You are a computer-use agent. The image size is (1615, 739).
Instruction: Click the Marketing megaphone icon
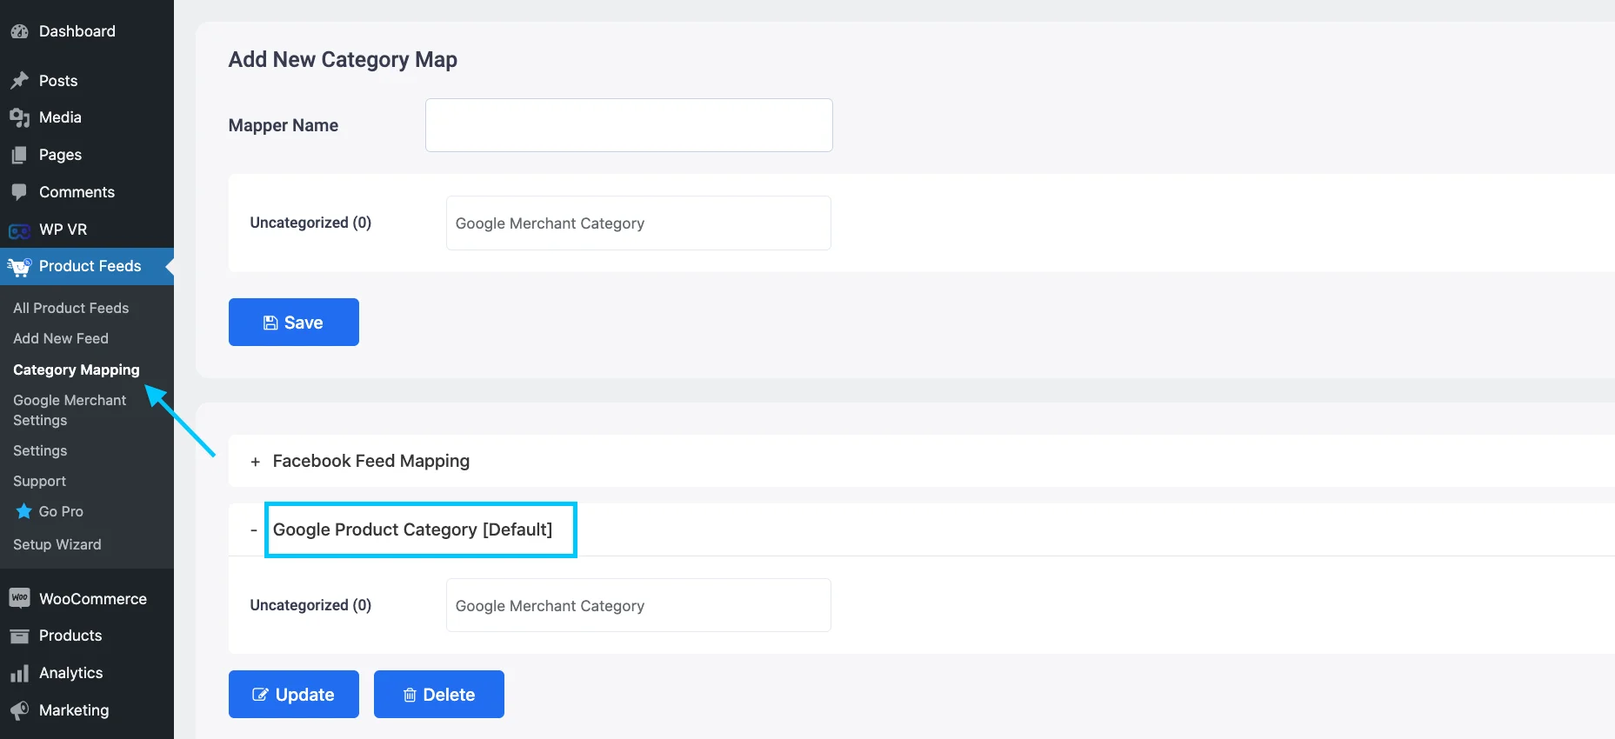tap(19, 710)
